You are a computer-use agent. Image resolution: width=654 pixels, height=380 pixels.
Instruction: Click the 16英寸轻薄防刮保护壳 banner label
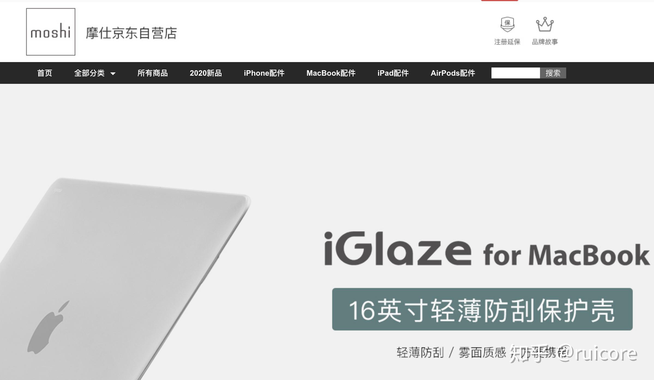[x=482, y=309]
